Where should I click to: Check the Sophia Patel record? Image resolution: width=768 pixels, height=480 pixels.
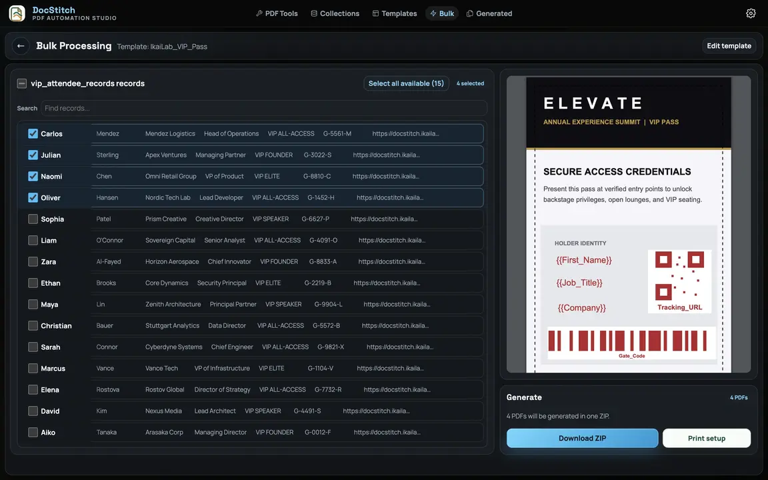coord(33,219)
